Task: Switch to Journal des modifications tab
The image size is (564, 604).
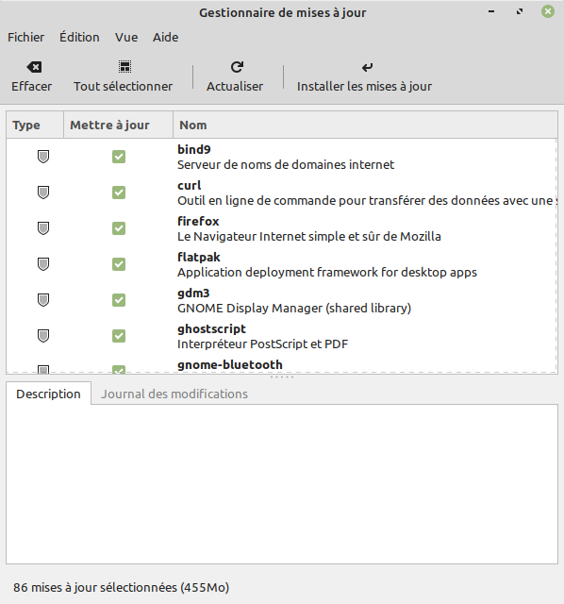Action: [x=174, y=394]
